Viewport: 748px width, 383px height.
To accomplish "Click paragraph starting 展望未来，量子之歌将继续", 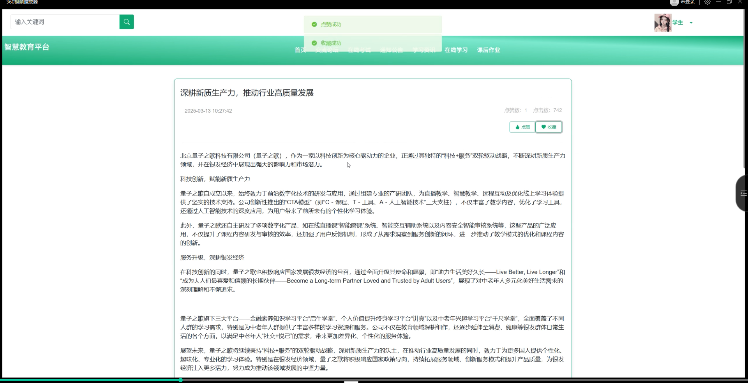I will [372, 359].
